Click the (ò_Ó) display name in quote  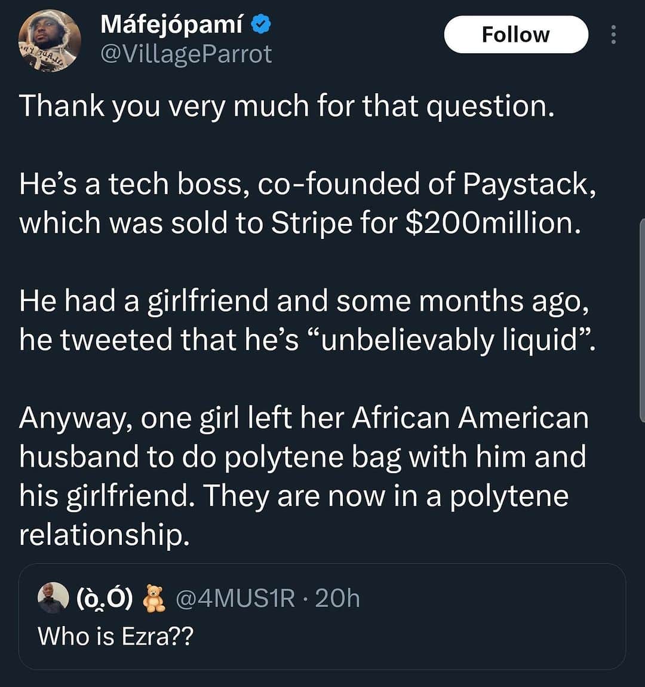(105, 598)
